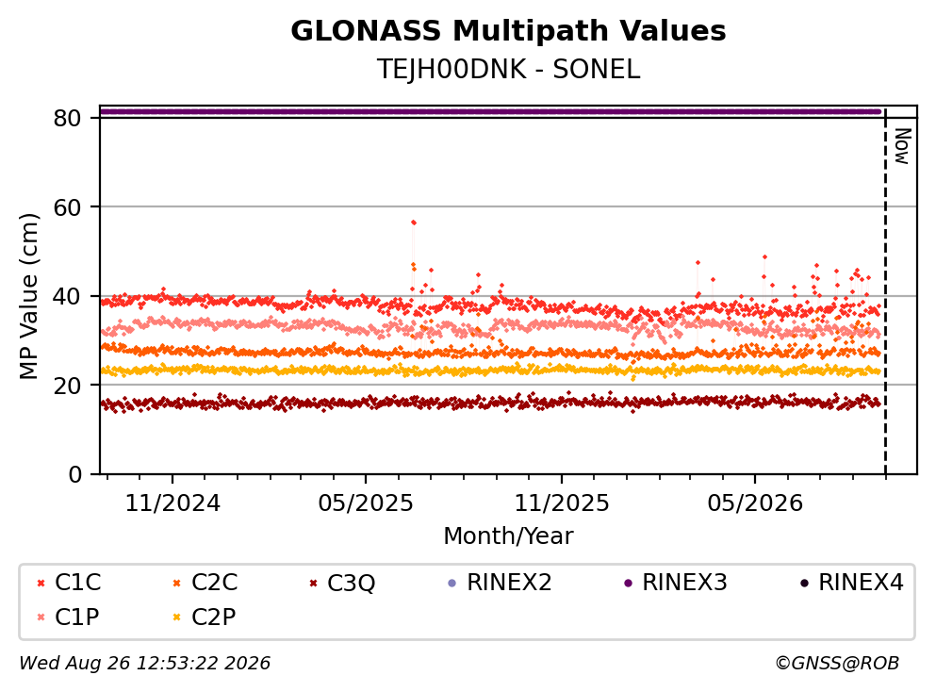The height and width of the screenshot is (692, 936).
Task: Click the RINEX2 legend dot
Action: click(x=452, y=584)
